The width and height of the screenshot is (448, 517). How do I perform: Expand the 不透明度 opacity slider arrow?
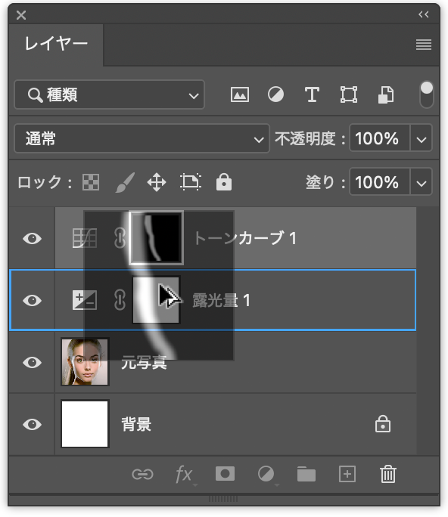[x=422, y=138]
